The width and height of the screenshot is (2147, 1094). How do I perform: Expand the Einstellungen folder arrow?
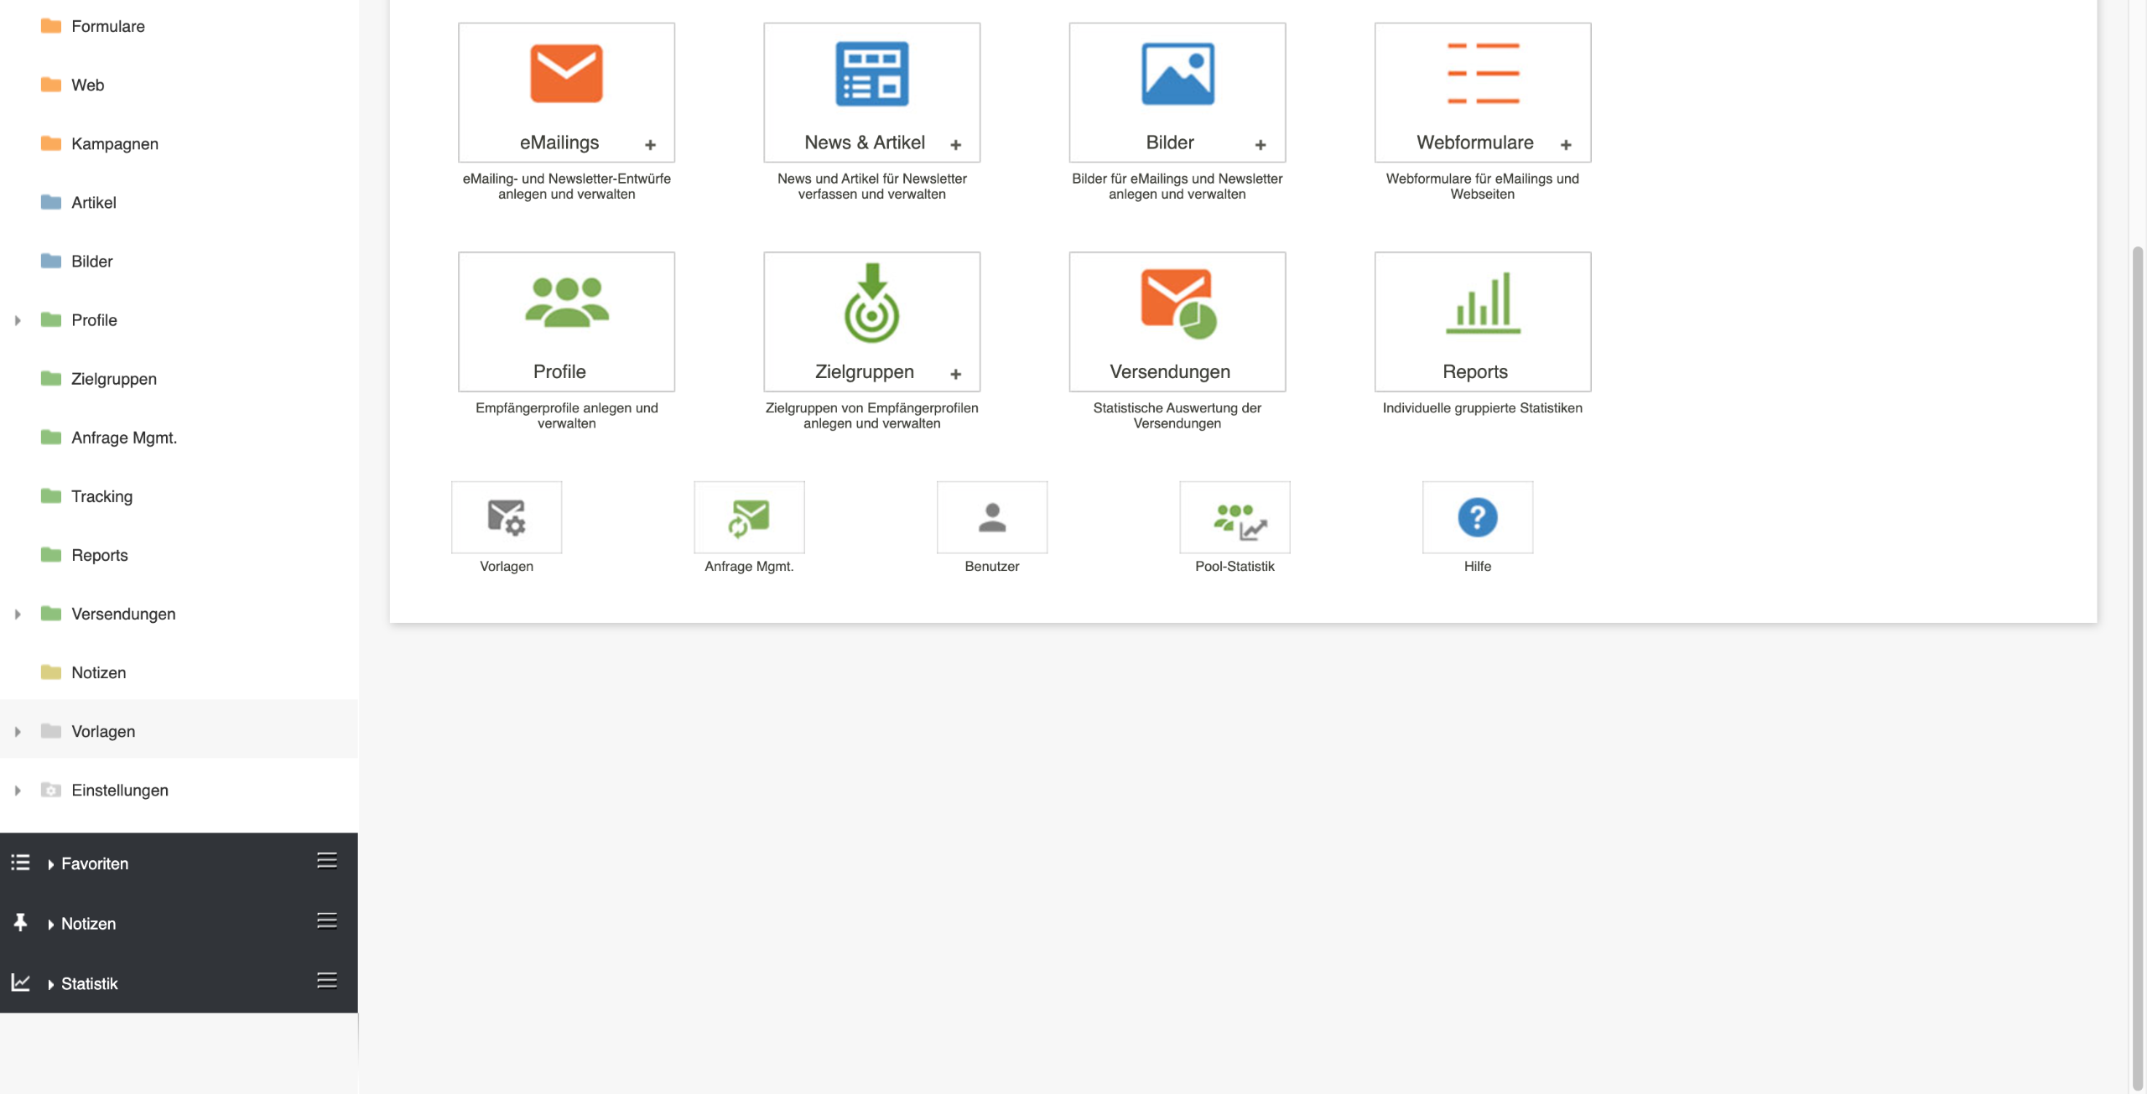coord(18,791)
